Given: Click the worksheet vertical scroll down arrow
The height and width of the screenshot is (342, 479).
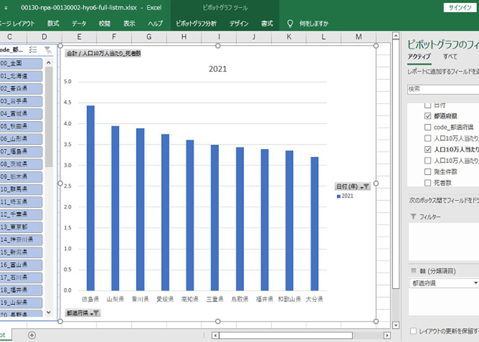Looking at the screenshot, I should click(x=396, y=325).
